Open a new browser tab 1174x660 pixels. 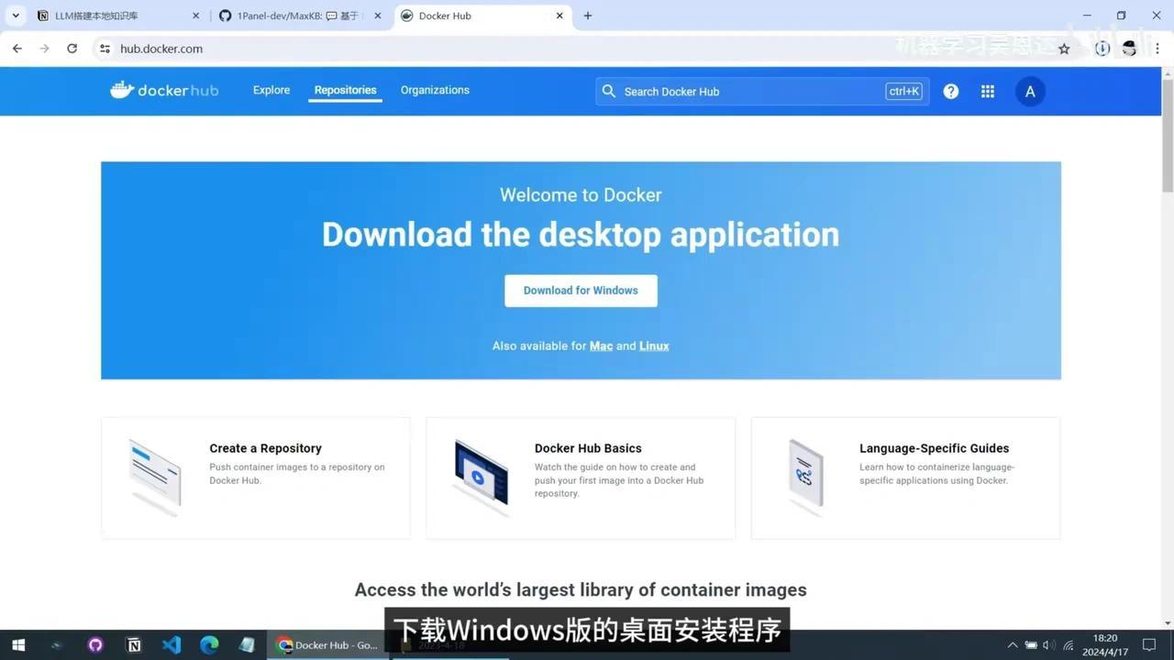[x=588, y=16]
